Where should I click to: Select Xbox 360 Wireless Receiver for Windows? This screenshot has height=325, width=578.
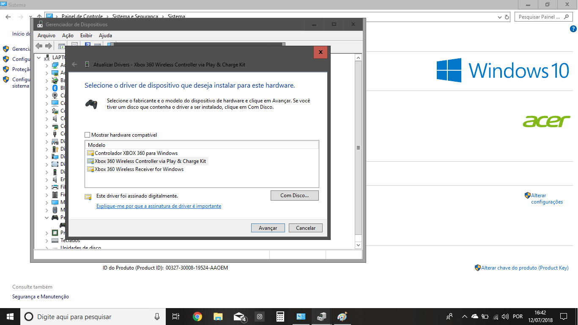(139, 169)
